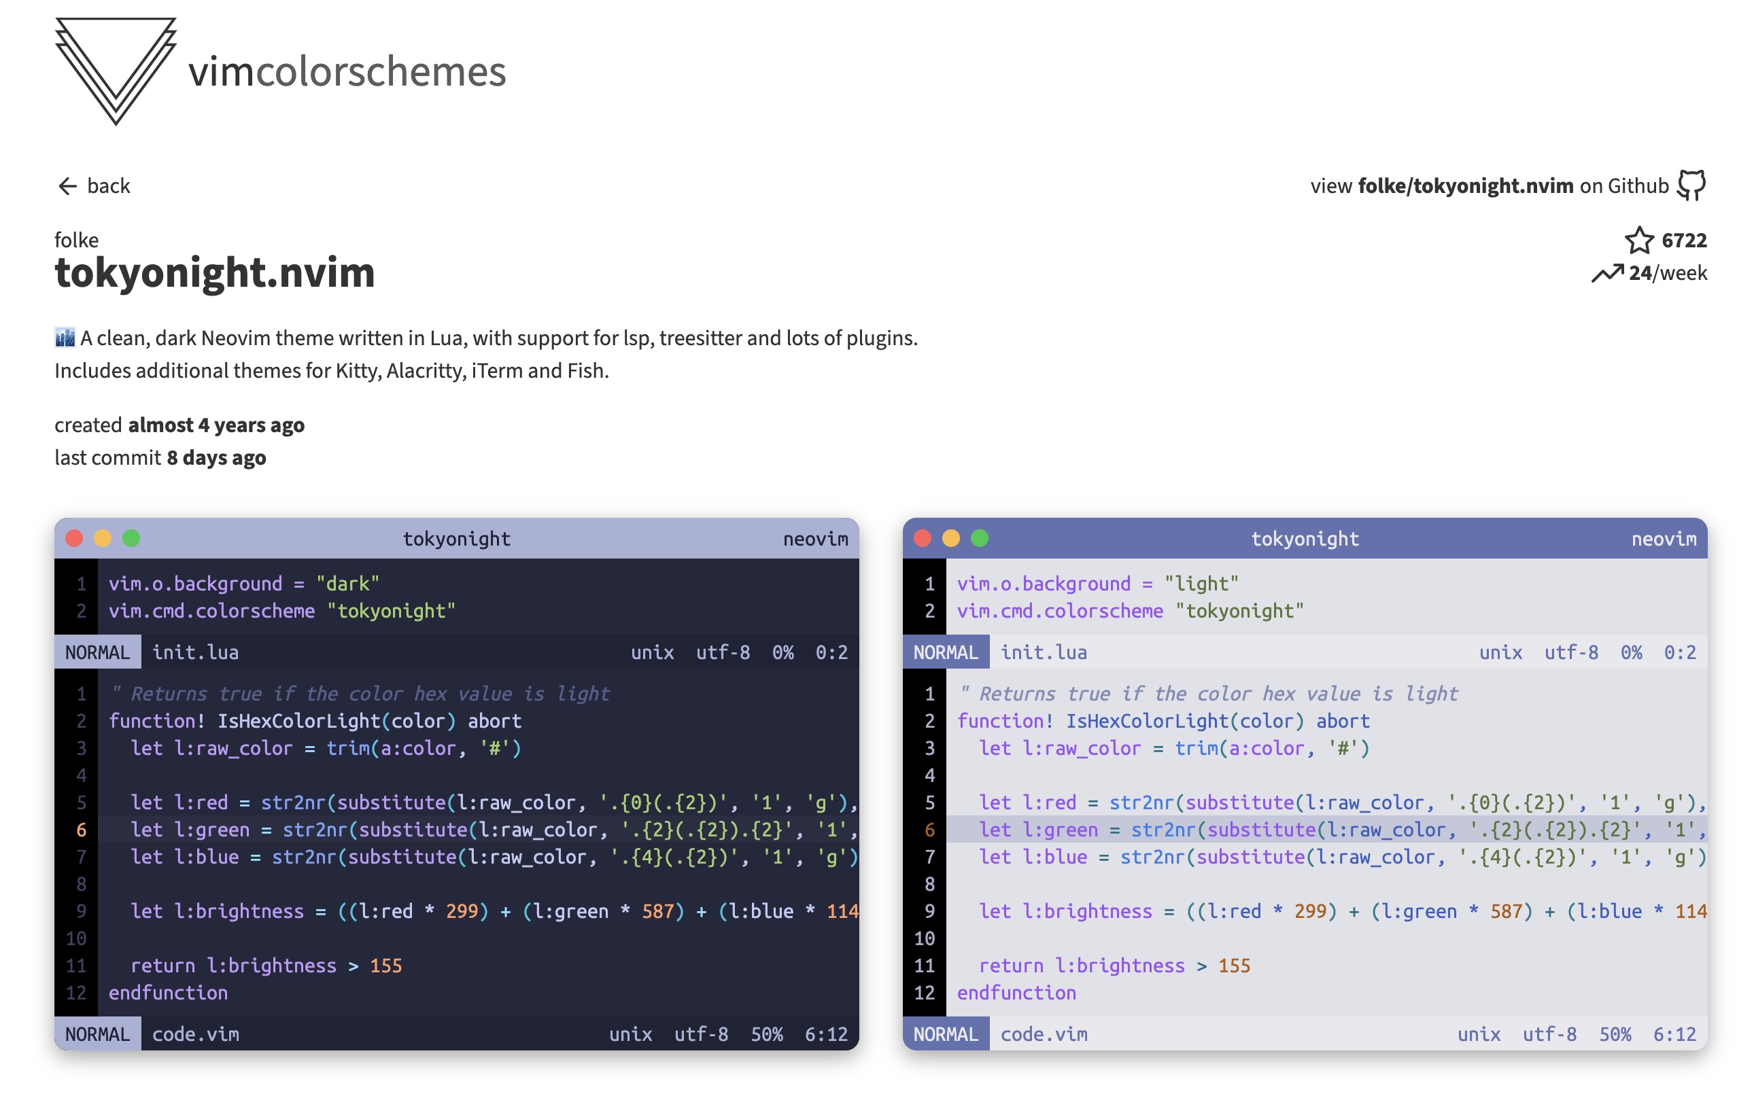Click the vimcolorschemes triangle logo
Viewport: 1754px width, 1098px height.
click(116, 71)
